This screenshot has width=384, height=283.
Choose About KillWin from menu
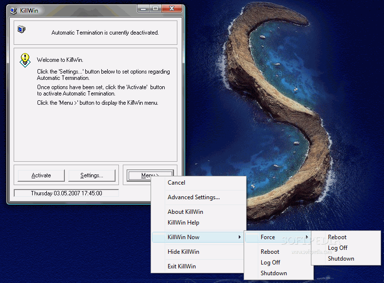pos(199,212)
